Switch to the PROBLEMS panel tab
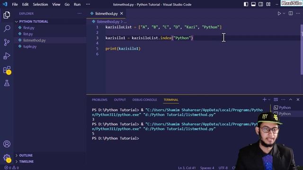 [99, 100]
